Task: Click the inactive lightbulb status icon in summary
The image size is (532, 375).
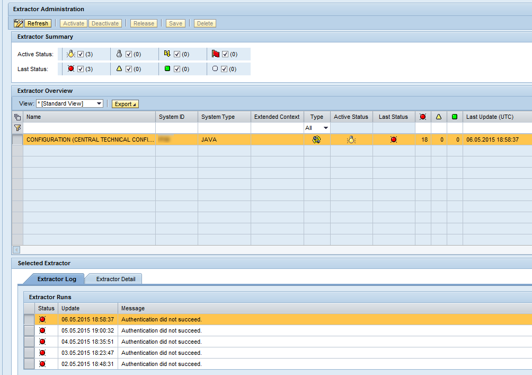Action: (x=119, y=54)
